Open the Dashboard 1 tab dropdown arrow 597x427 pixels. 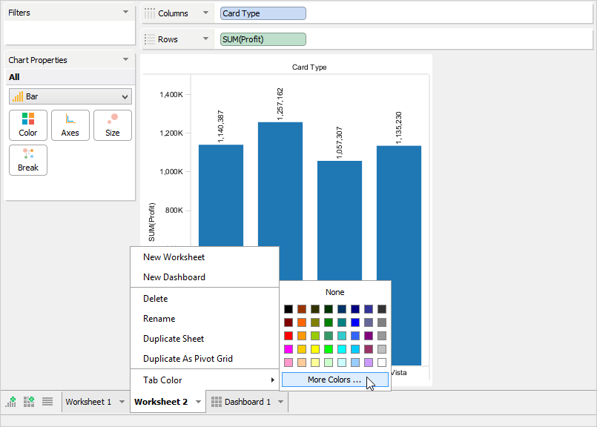coord(280,402)
